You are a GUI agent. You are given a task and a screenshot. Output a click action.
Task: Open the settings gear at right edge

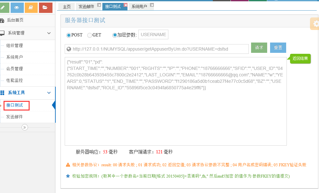315,24
